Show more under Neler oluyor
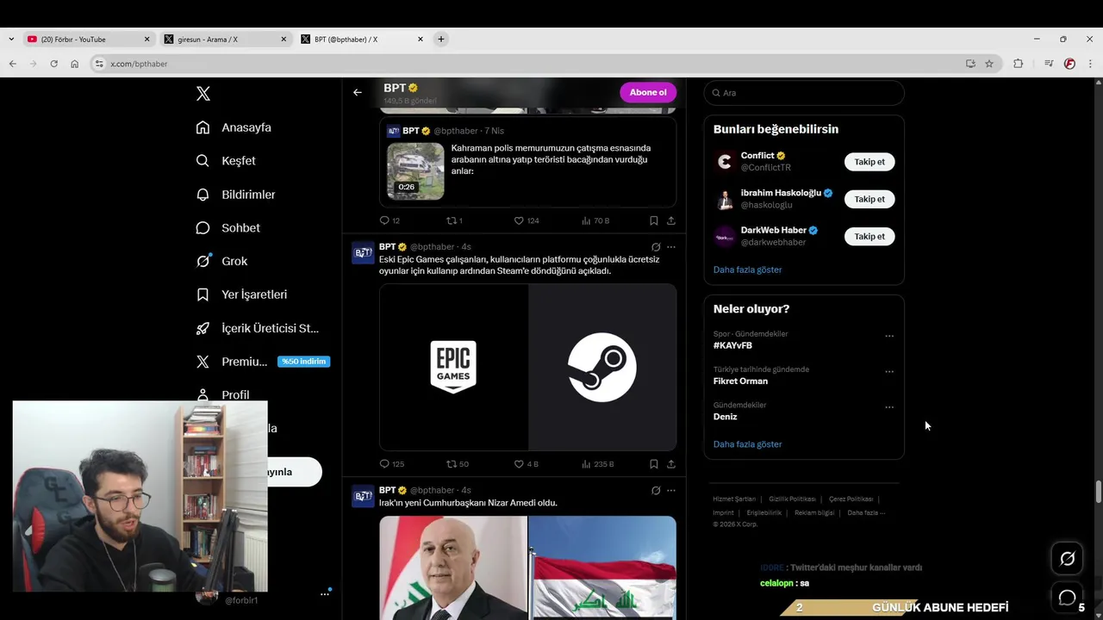The width and height of the screenshot is (1103, 620). point(747,444)
